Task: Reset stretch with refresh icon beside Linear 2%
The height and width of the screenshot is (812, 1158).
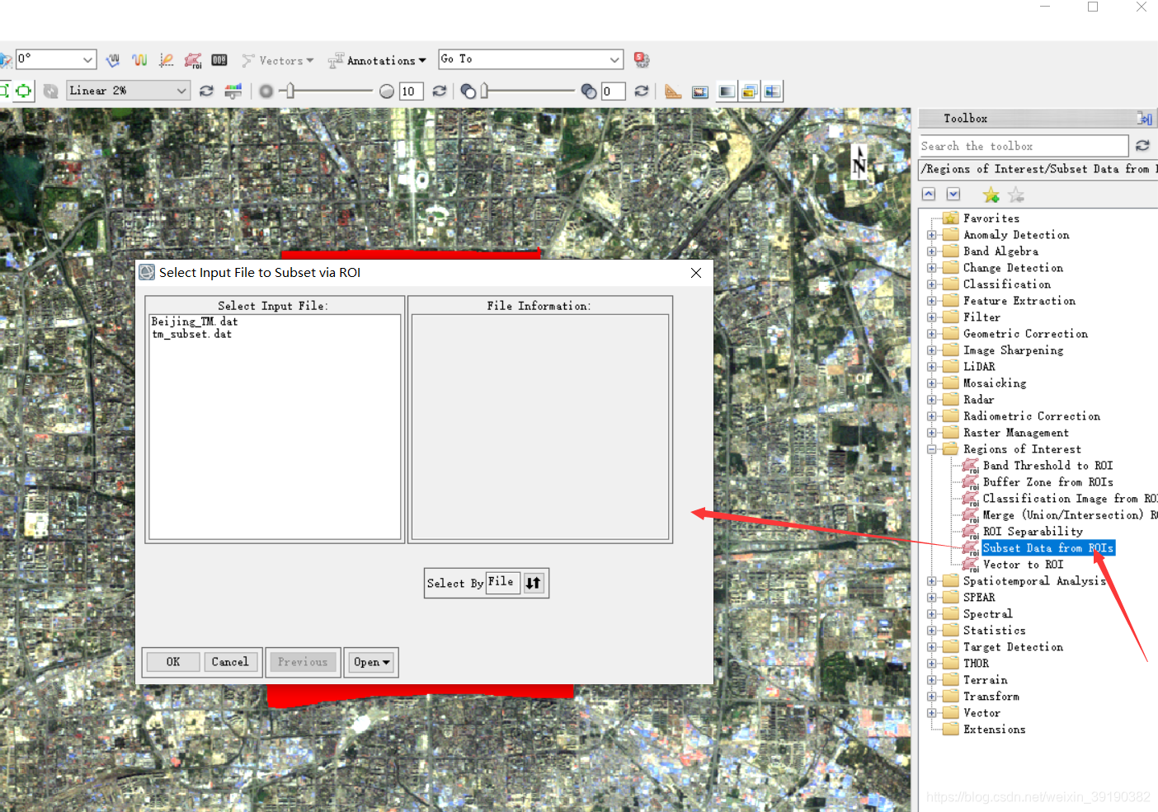Action: tap(206, 91)
